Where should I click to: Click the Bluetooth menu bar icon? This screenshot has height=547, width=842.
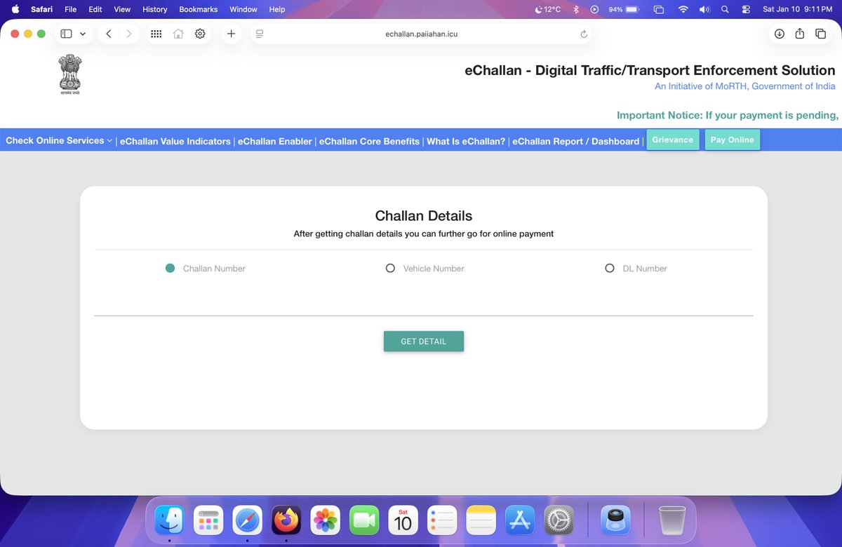[x=576, y=9]
